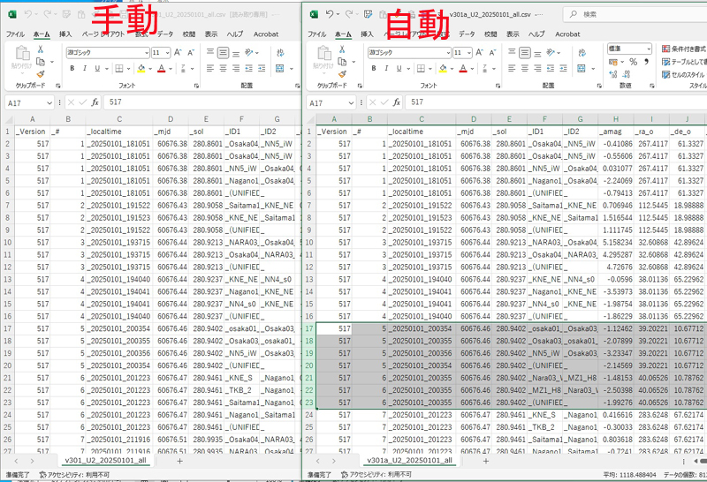Toggle Italic in the right window

point(388,69)
